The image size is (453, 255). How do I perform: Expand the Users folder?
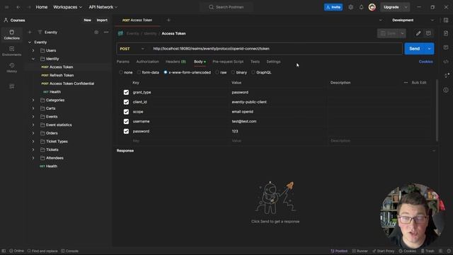pyautogui.click(x=33, y=50)
